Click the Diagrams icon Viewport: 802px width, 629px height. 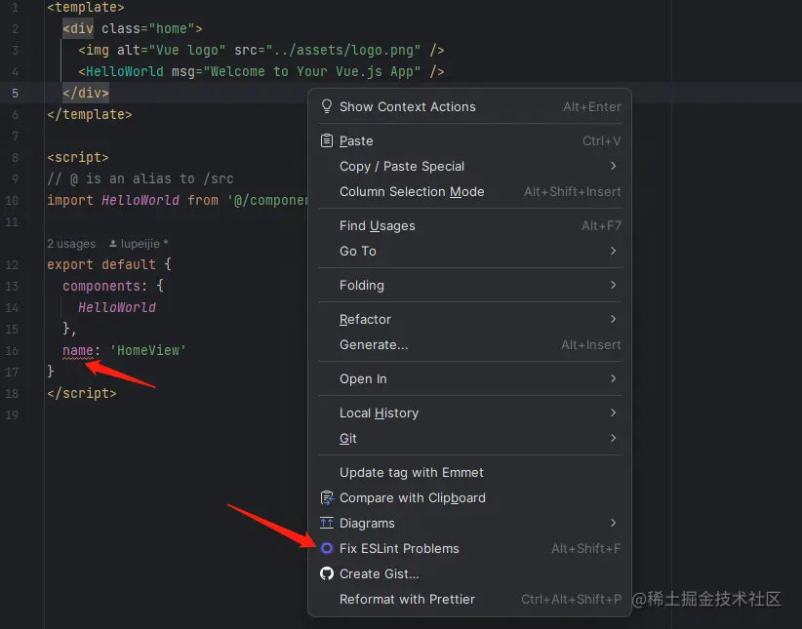(x=326, y=523)
